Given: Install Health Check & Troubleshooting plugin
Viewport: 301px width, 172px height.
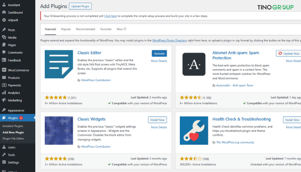Looking at the screenshot, I should point(292,120).
